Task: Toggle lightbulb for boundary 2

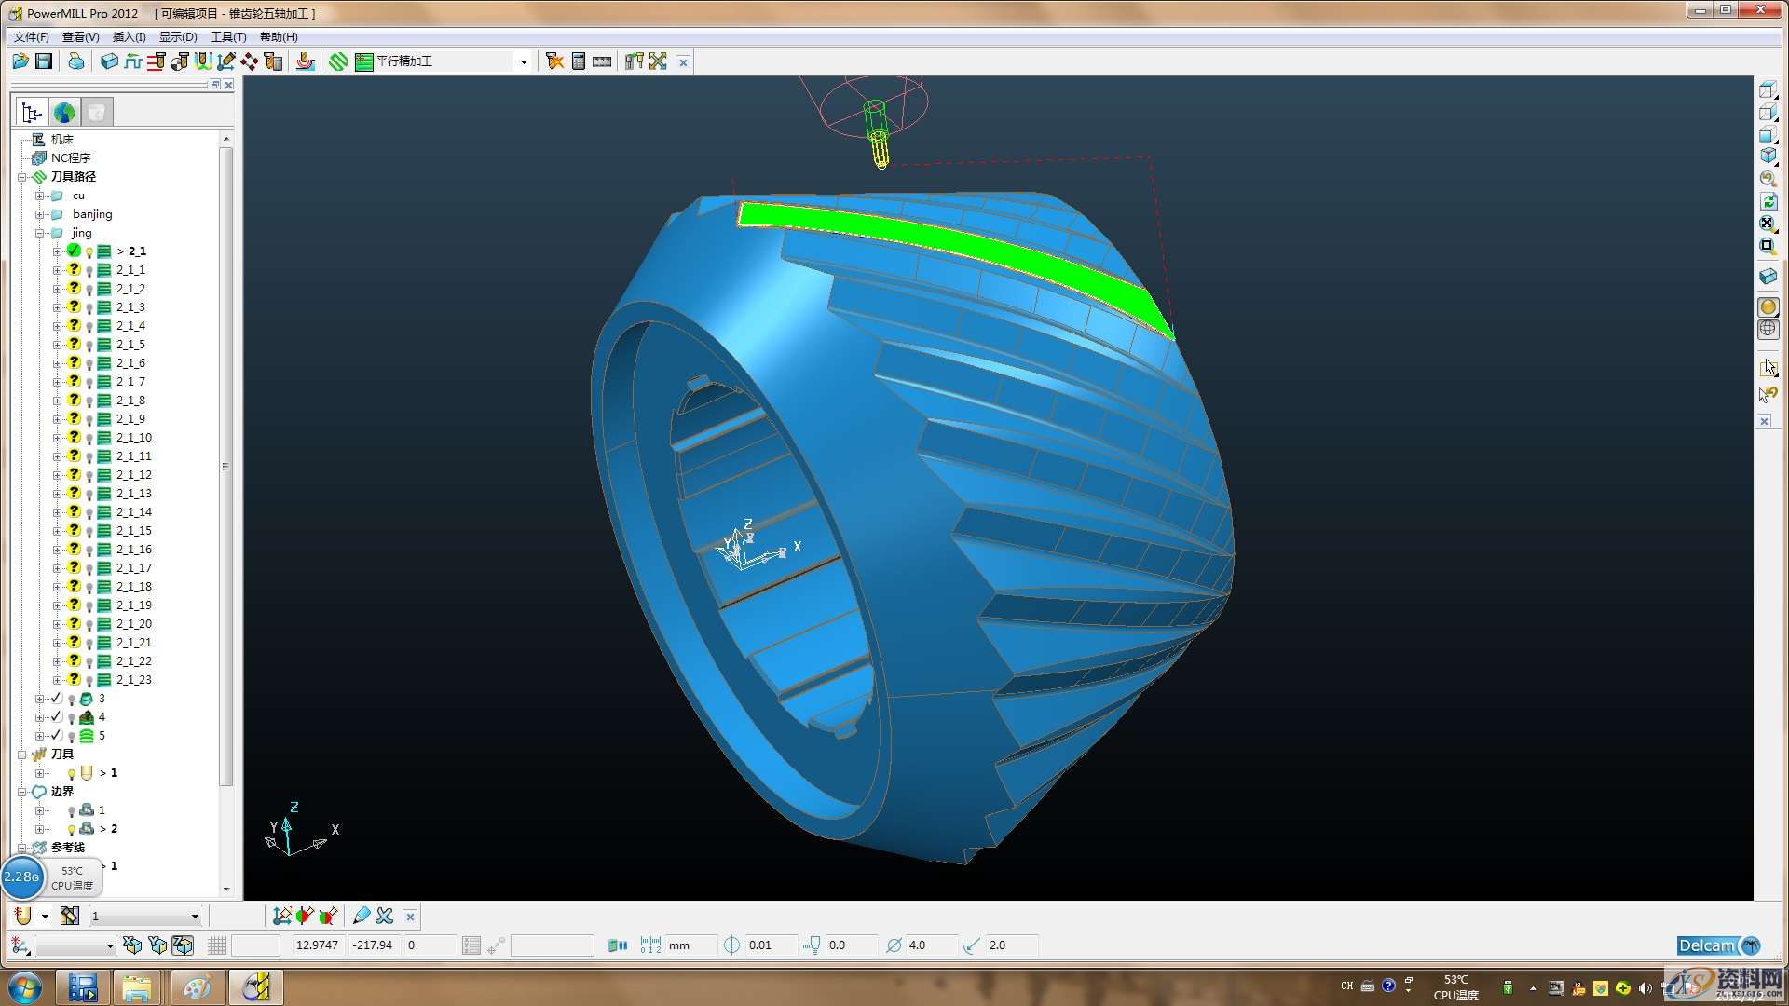Action: (x=71, y=829)
